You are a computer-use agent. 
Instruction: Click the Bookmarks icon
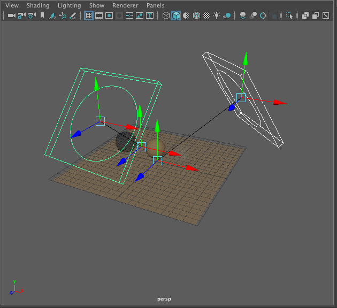(x=42, y=16)
